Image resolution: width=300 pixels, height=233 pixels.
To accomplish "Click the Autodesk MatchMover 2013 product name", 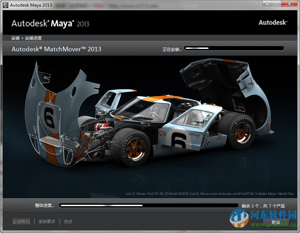I will (x=56, y=49).
